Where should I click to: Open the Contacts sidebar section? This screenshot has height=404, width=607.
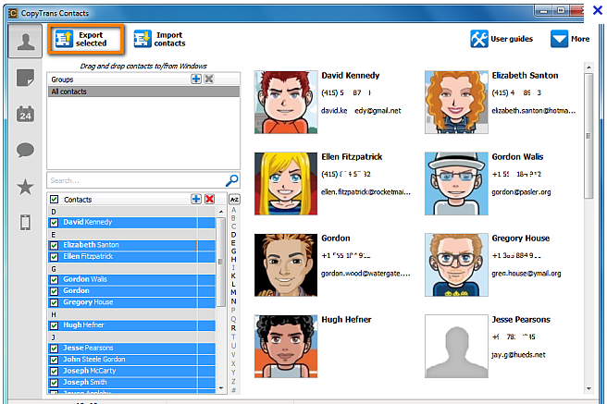click(25, 41)
